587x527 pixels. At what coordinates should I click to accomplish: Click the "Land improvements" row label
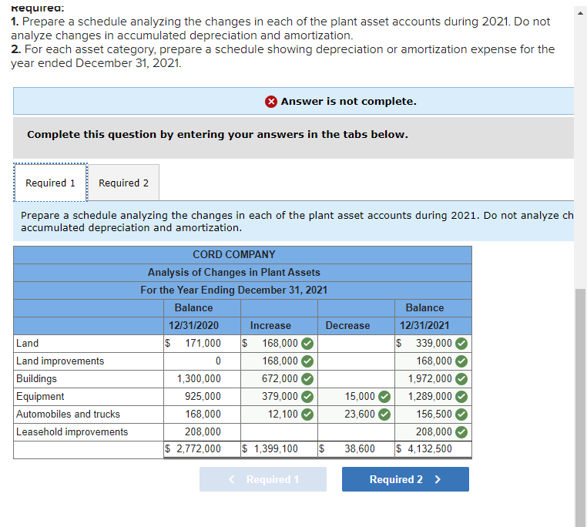coord(60,361)
